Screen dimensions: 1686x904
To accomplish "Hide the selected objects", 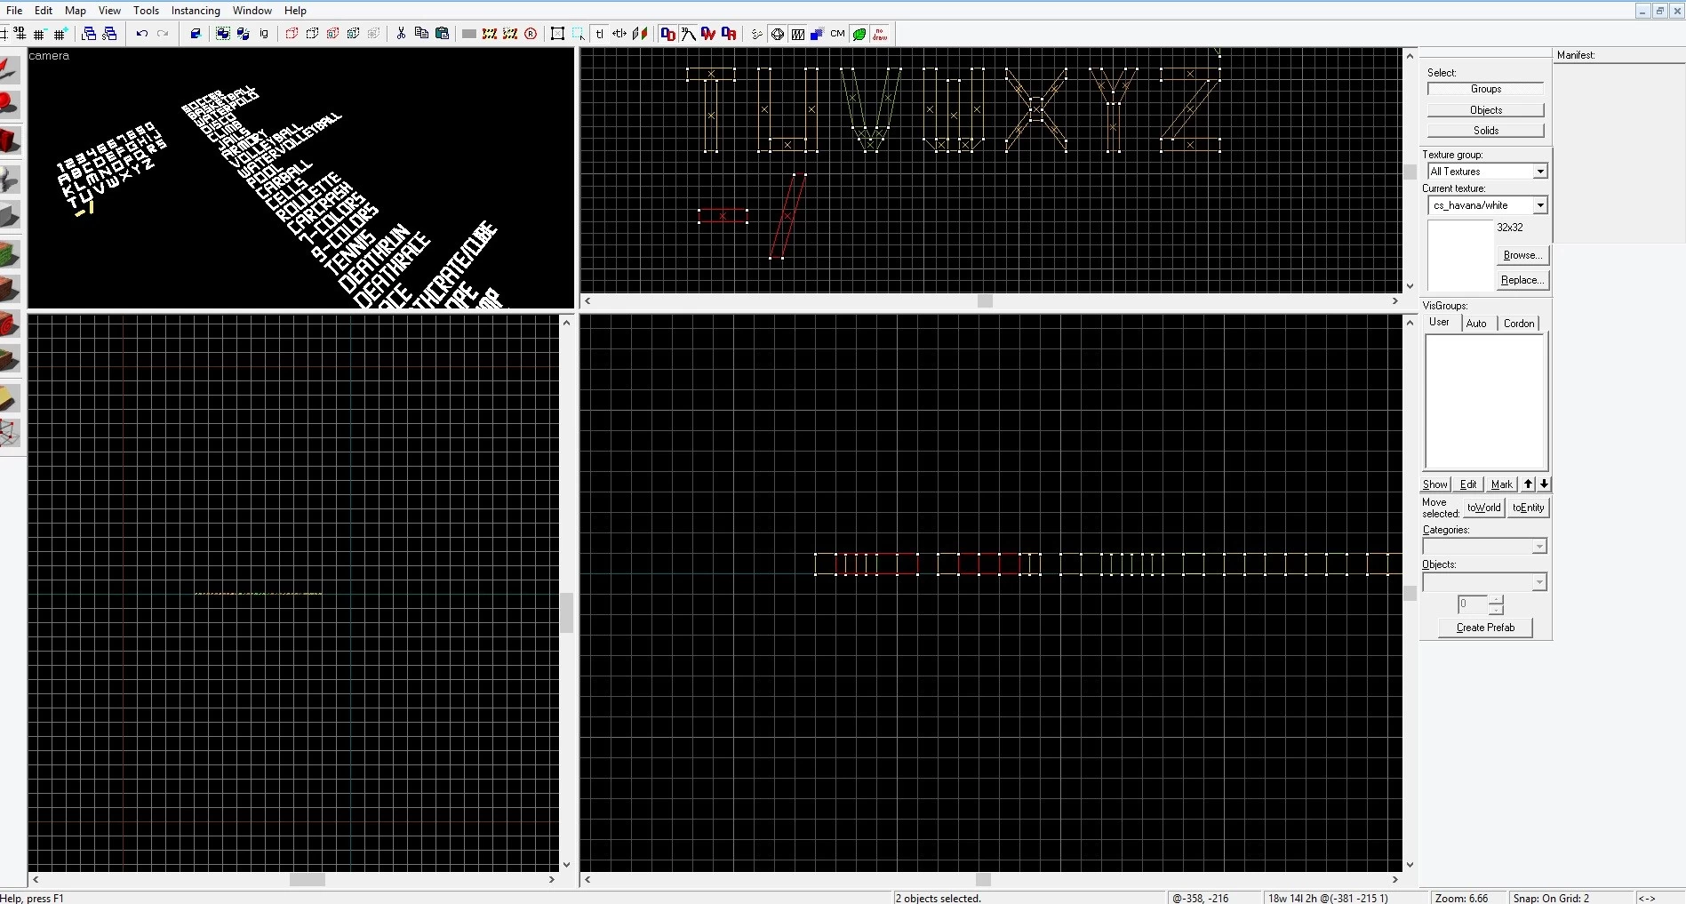I will (x=292, y=34).
